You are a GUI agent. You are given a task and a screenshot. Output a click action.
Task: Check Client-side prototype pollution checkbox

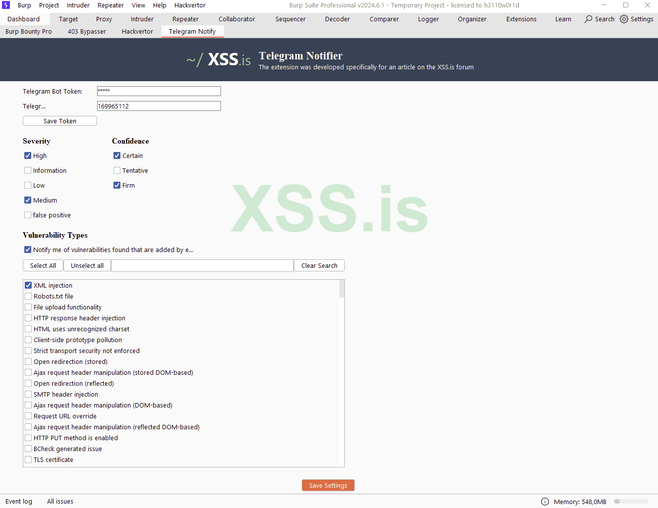[28, 340]
